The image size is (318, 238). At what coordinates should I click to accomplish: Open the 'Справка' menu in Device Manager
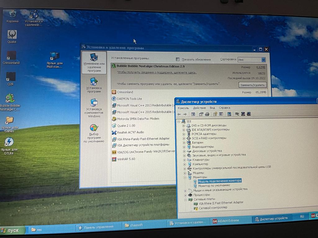pos(225,108)
